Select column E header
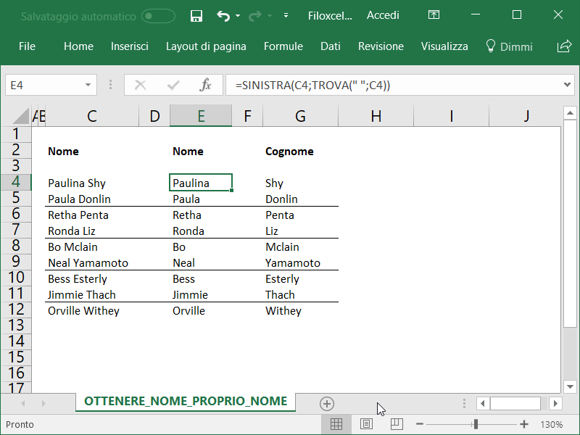 tap(201, 116)
